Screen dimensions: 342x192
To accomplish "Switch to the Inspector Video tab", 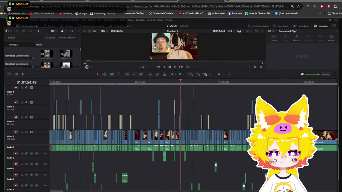I will tap(274, 38).
